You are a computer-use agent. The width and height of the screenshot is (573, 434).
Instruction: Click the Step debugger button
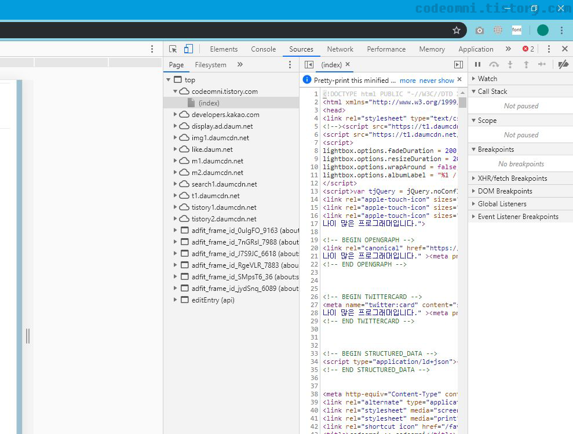(x=542, y=64)
